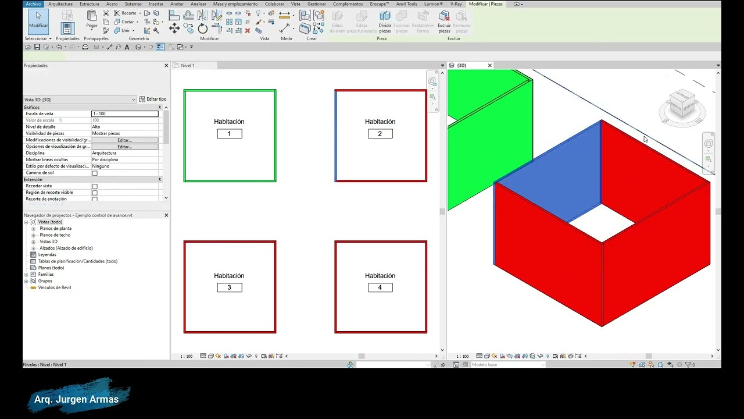Collapse the Vistas (todo) node
Image resolution: width=744 pixels, height=419 pixels.
tap(26, 222)
